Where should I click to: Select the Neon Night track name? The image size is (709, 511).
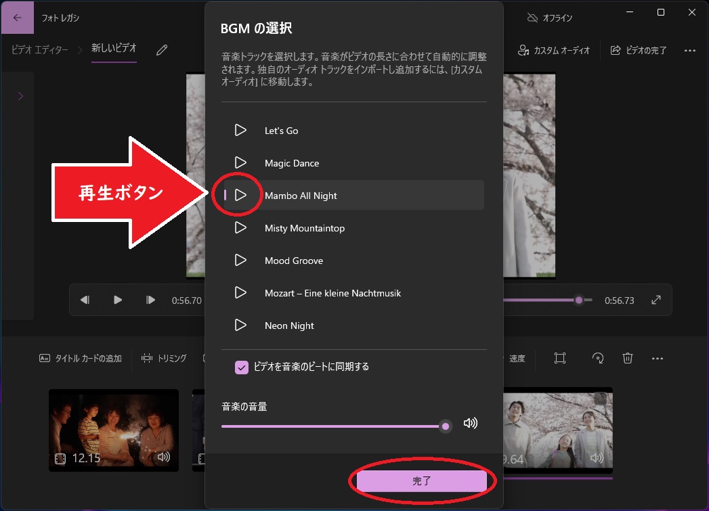point(289,326)
